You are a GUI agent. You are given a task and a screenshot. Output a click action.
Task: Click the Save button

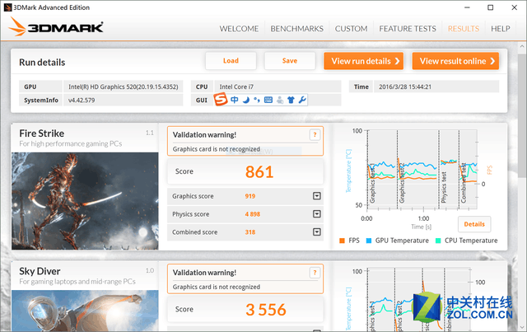coord(290,60)
